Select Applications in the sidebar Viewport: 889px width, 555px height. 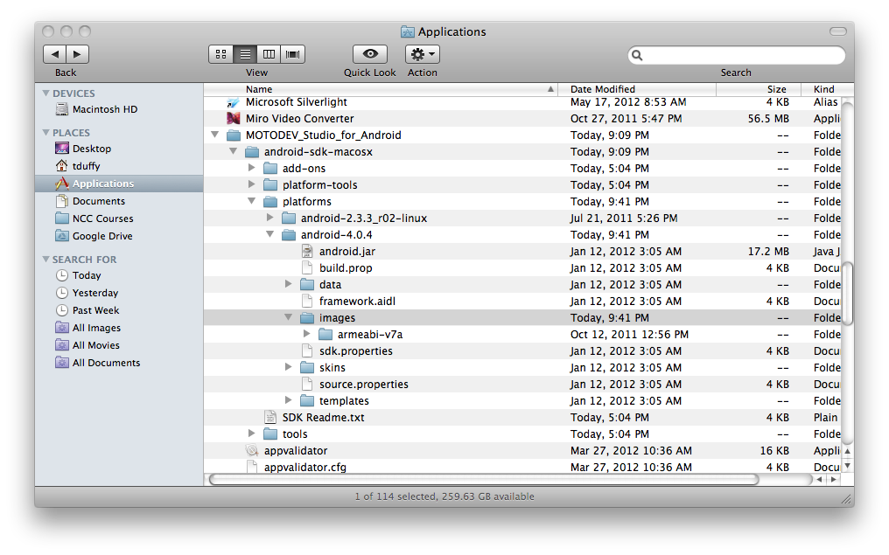pyautogui.click(x=119, y=184)
